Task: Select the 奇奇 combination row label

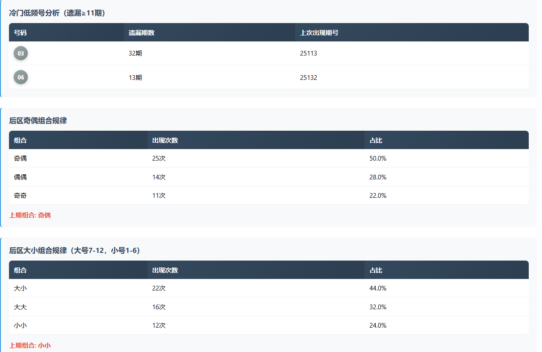Action: [x=21, y=195]
